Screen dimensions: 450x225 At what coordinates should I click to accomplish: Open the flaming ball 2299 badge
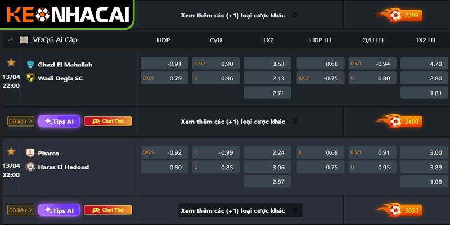tap(399, 15)
